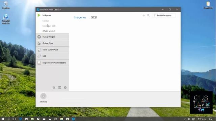Expand Disco Duro Virtual section
216x121 pixels.
52,50
